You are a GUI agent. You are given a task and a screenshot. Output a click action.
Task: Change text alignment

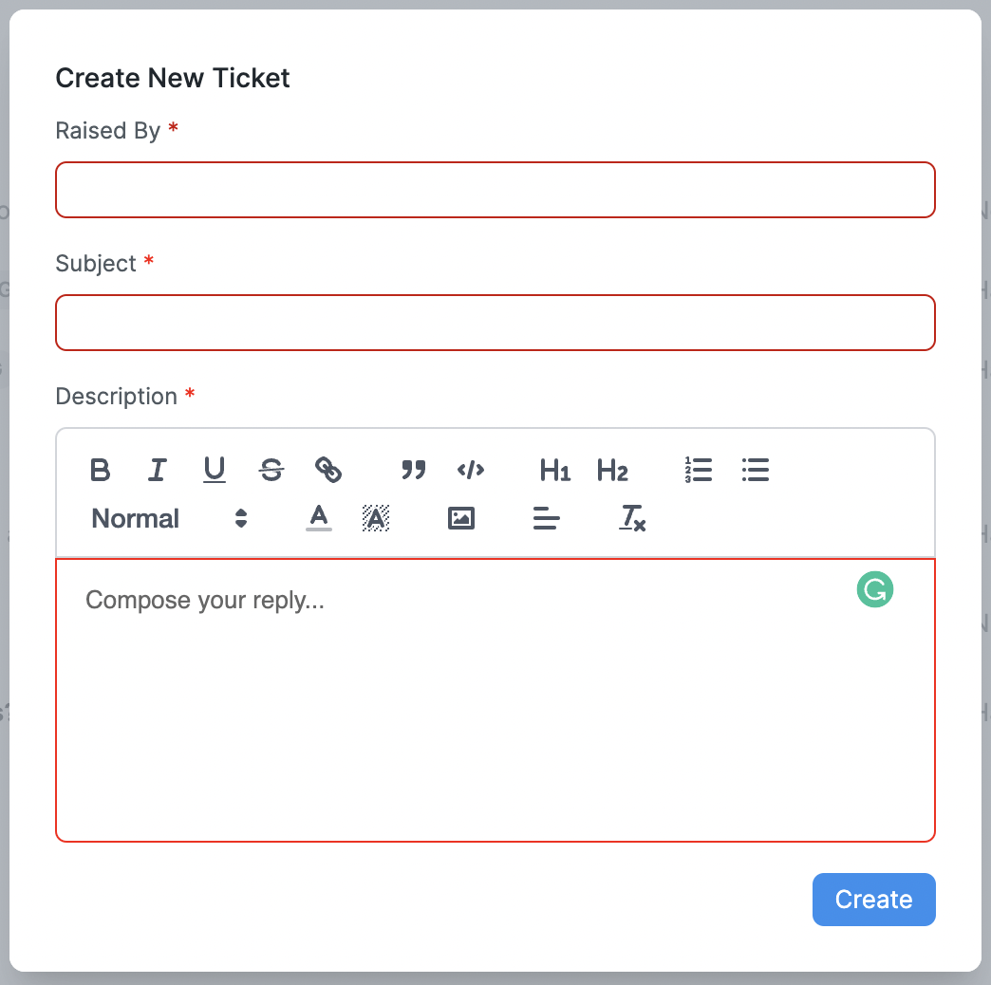point(546,518)
